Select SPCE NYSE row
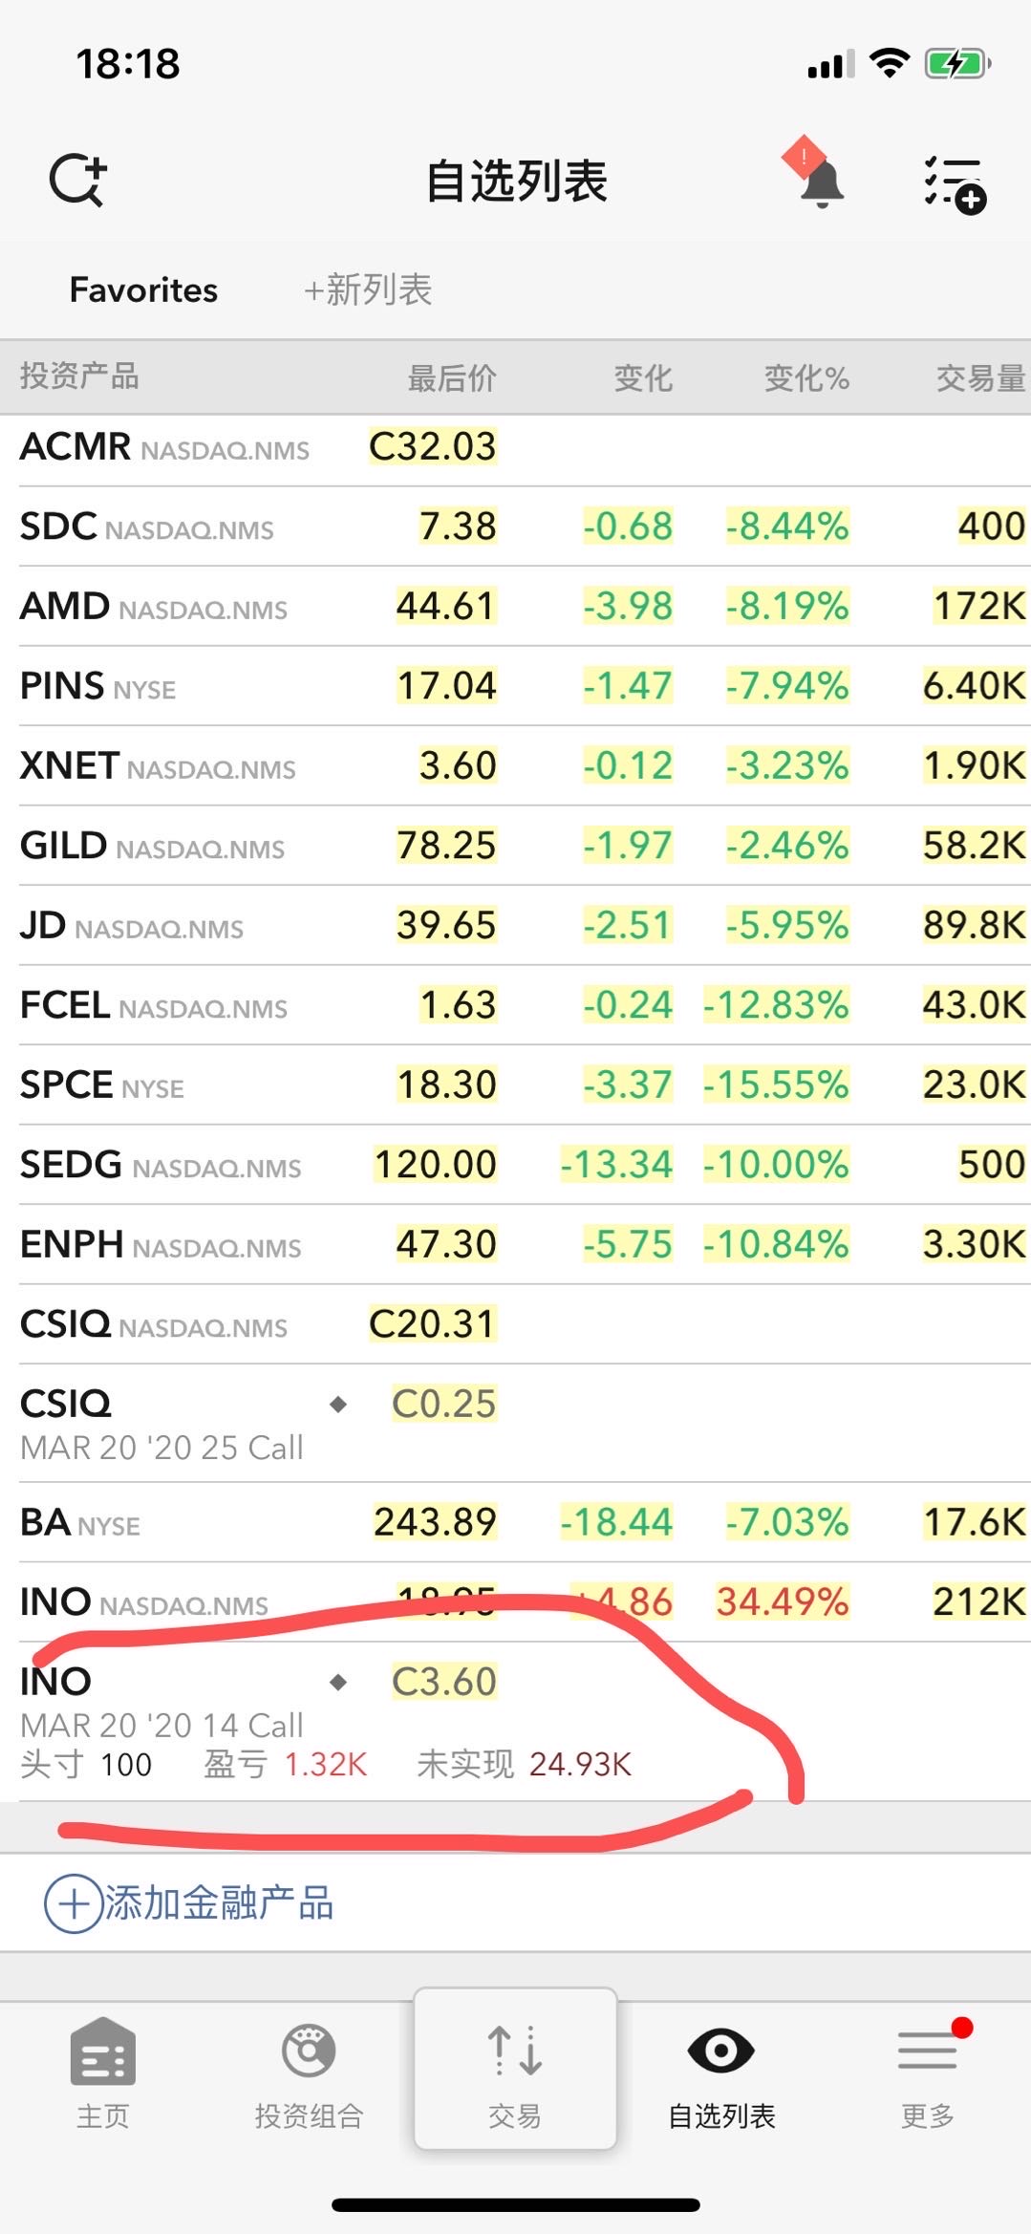This screenshot has height=2234, width=1031. coord(515,1085)
